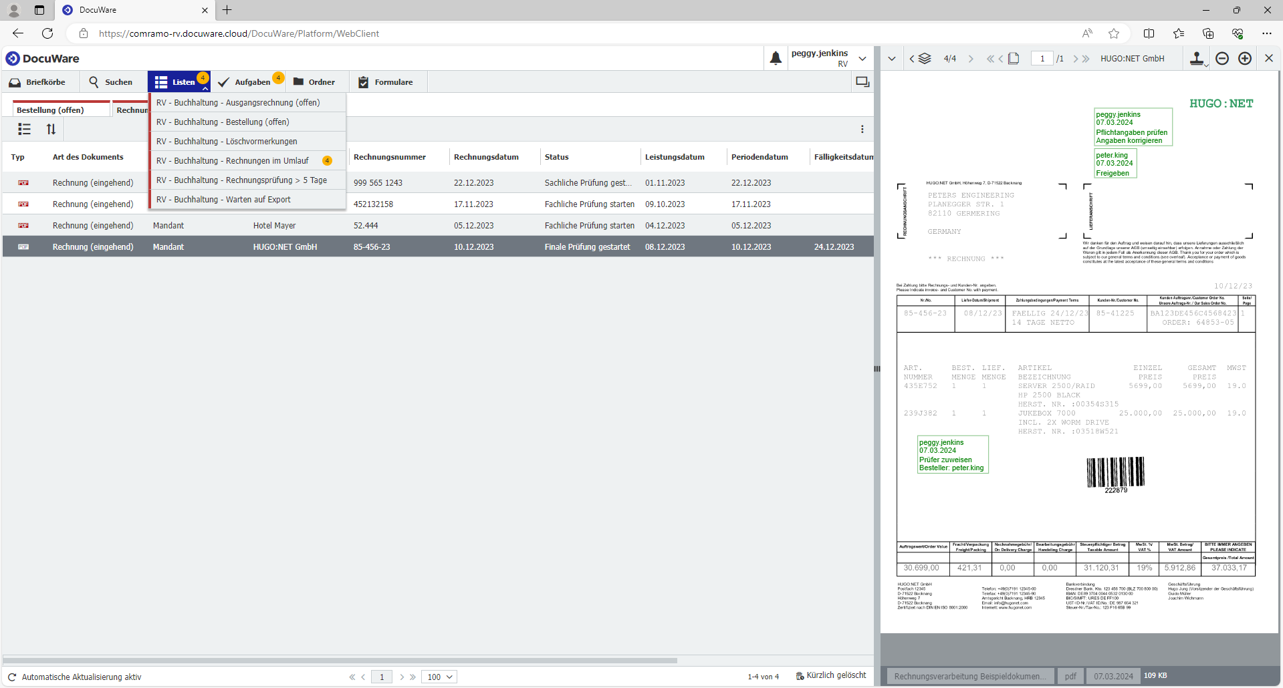Select list RV - Buchhaltung - Bestellung (offen)

247,122
